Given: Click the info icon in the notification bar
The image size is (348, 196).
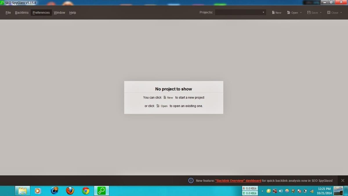Looking at the screenshot, I should point(191,181).
